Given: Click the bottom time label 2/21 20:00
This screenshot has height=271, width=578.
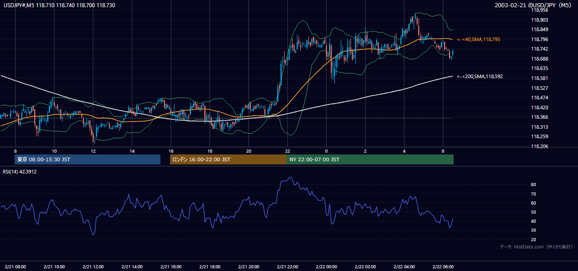Looking at the screenshot, I should click(x=249, y=266).
